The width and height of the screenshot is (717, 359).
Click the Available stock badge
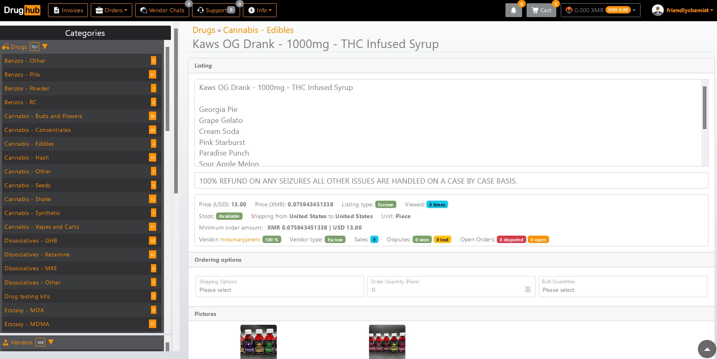click(229, 216)
